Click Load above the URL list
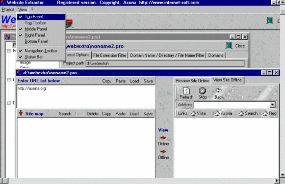The width and height of the screenshot is (285, 184). click(x=134, y=81)
